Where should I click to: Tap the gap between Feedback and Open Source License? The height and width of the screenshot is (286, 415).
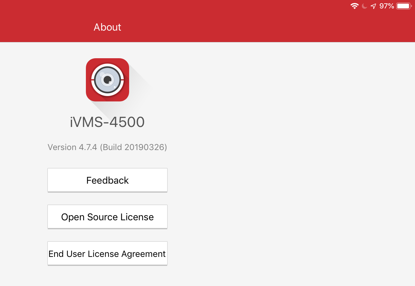(x=107, y=199)
